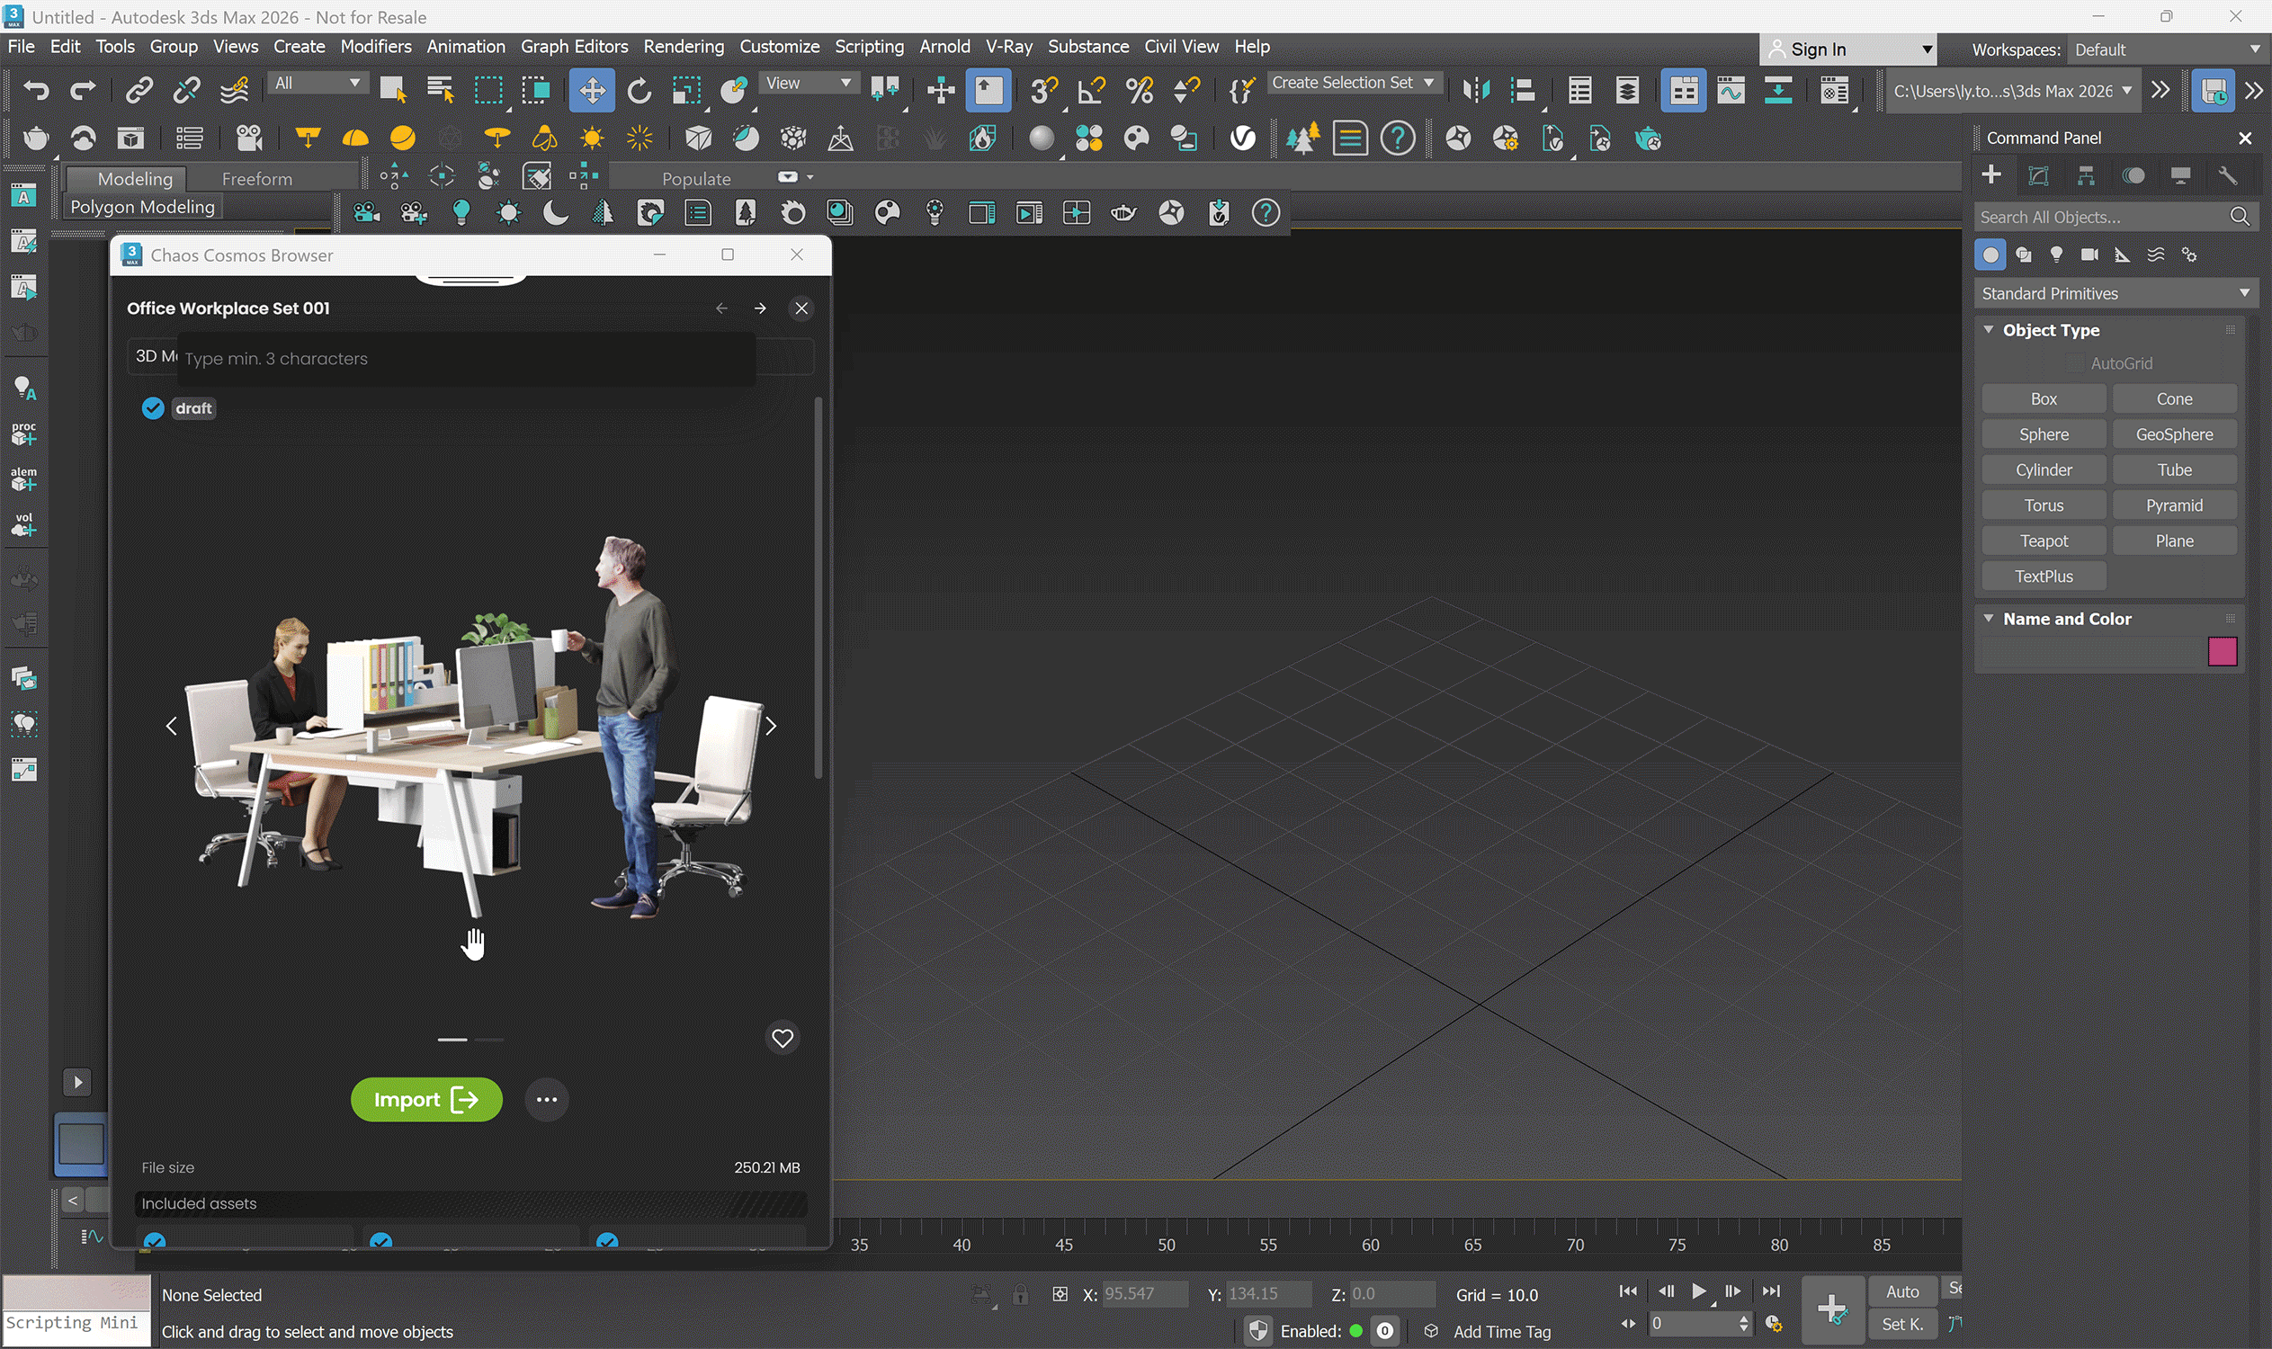This screenshot has width=2272, height=1349.
Task: Open the Utilities wrench tab
Action: click(2227, 175)
